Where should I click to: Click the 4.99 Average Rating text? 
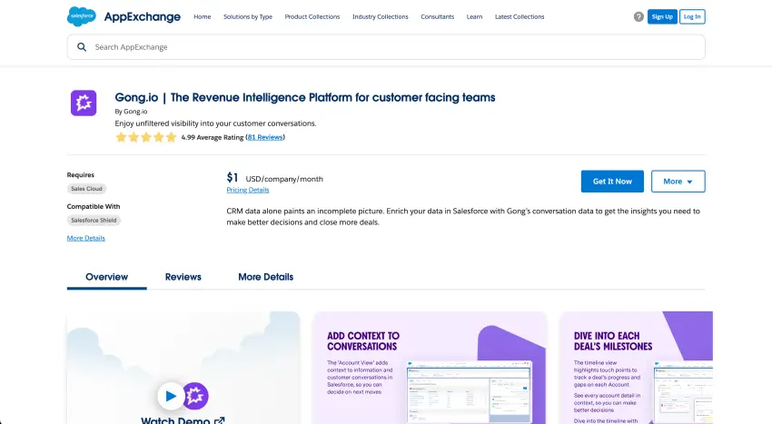point(213,137)
